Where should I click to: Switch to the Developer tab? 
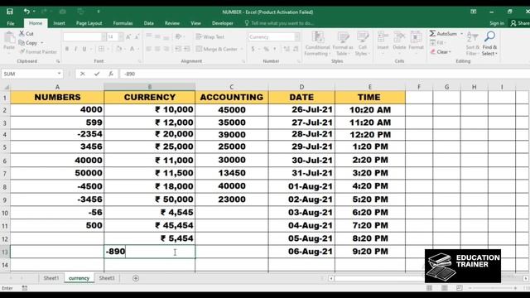[x=223, y=23]
